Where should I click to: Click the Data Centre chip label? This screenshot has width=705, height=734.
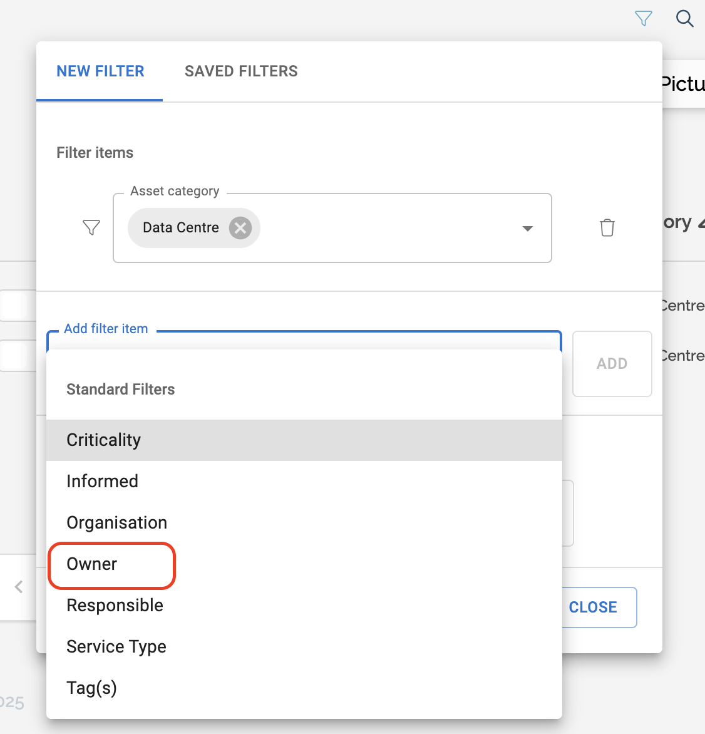[180, 228]
